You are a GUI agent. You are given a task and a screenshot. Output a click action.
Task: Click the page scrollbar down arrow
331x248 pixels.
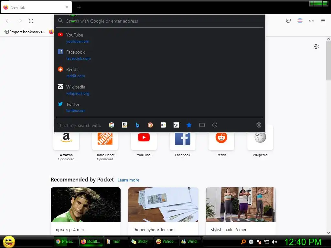tap(328, 232)
